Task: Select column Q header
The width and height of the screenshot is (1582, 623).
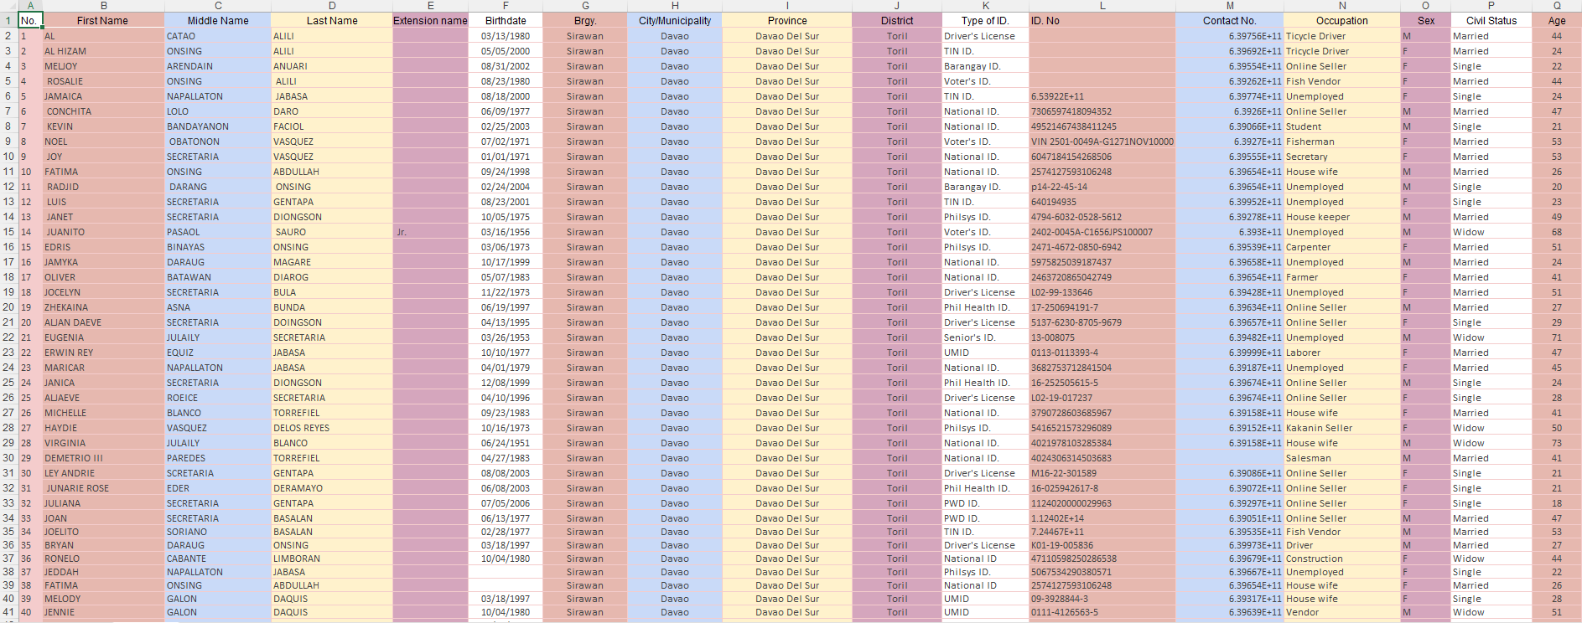Action: [x=1557, y=6]
